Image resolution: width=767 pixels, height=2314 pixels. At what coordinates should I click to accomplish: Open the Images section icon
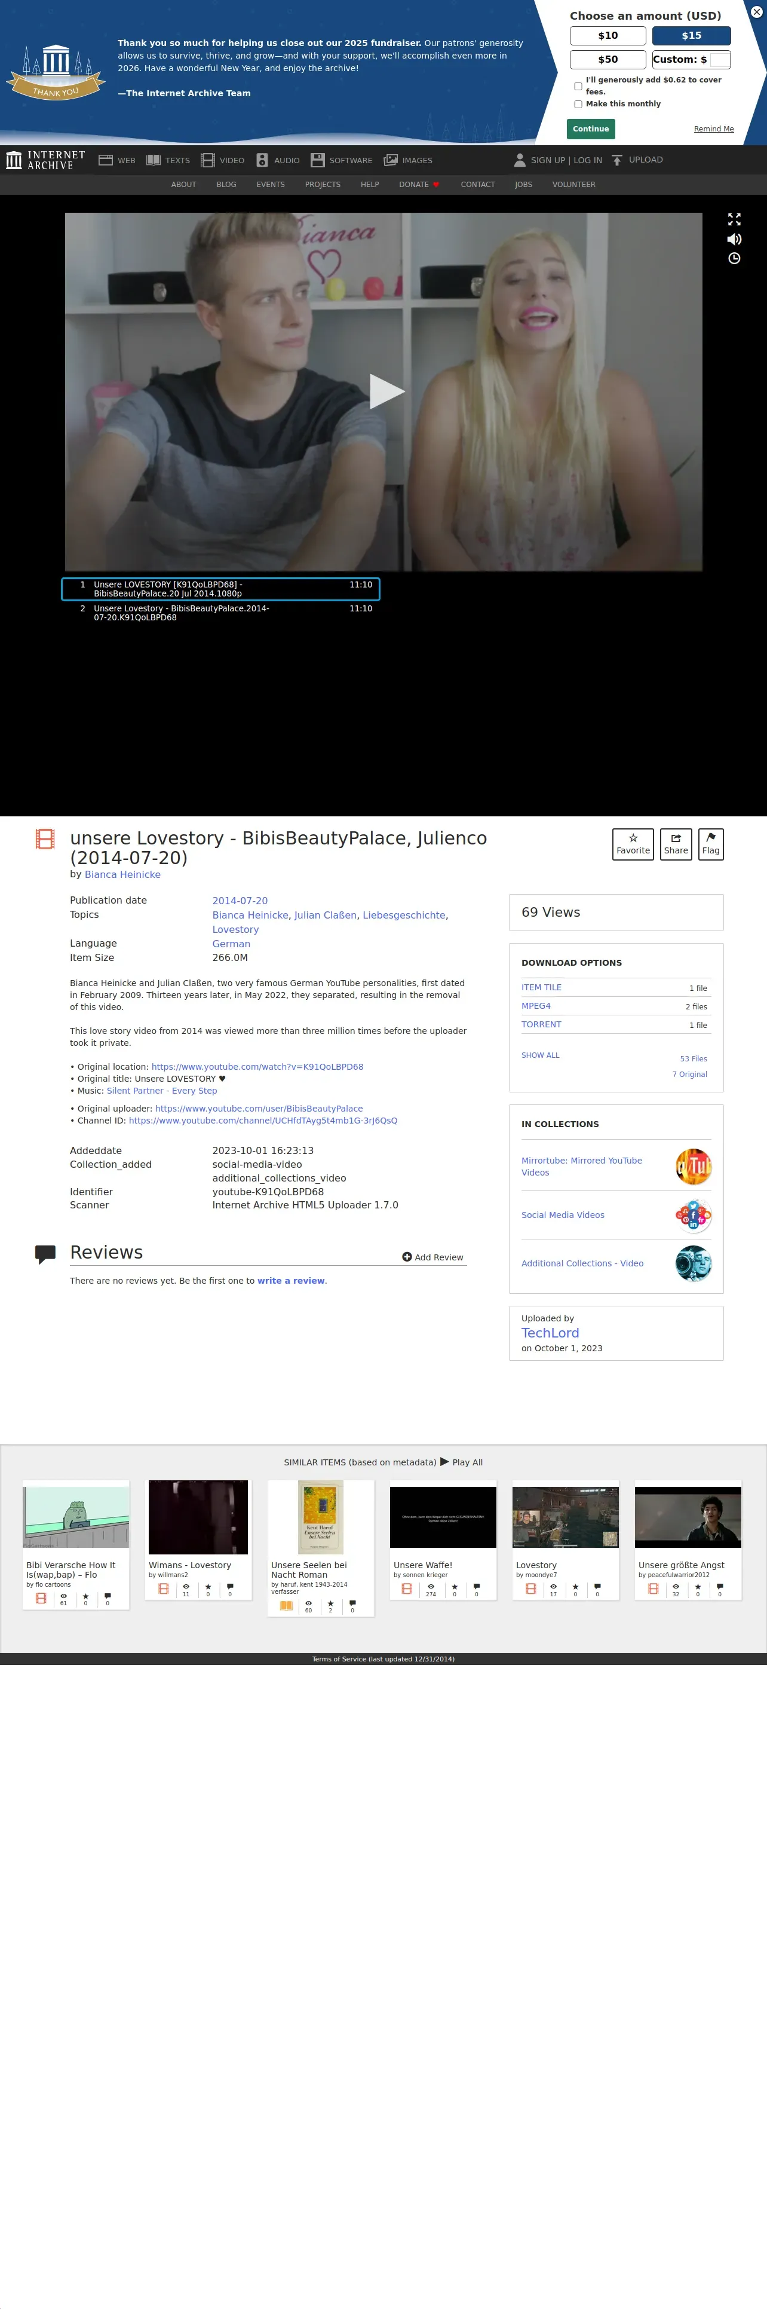click(391, 160)
